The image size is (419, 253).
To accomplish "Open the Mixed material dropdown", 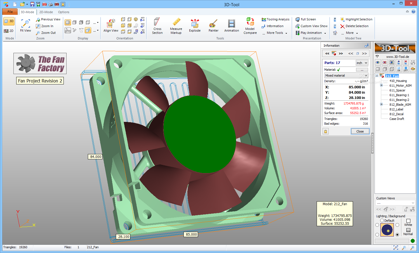I will [346, 75].
